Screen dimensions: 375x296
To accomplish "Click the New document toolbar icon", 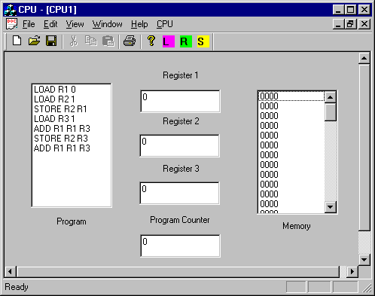I will [17, 41].
